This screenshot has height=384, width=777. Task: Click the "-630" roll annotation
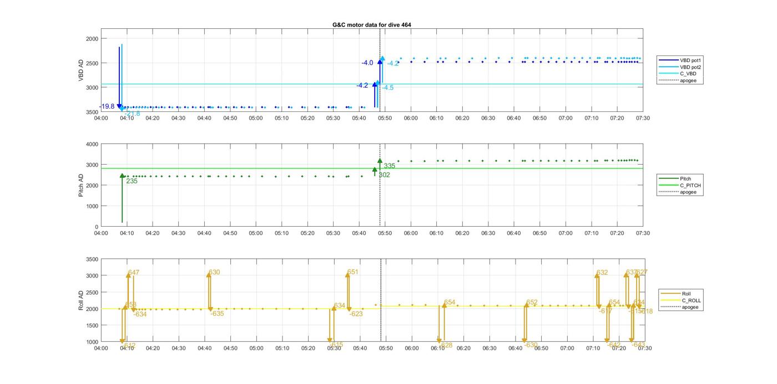531,345
